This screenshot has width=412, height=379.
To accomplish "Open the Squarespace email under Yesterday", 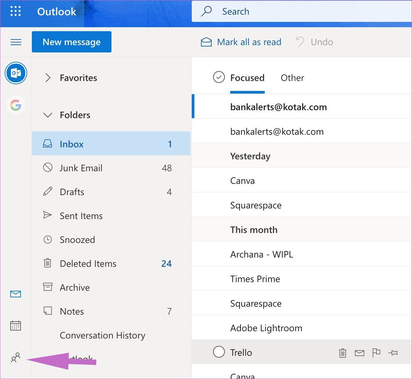I will 302,205.
